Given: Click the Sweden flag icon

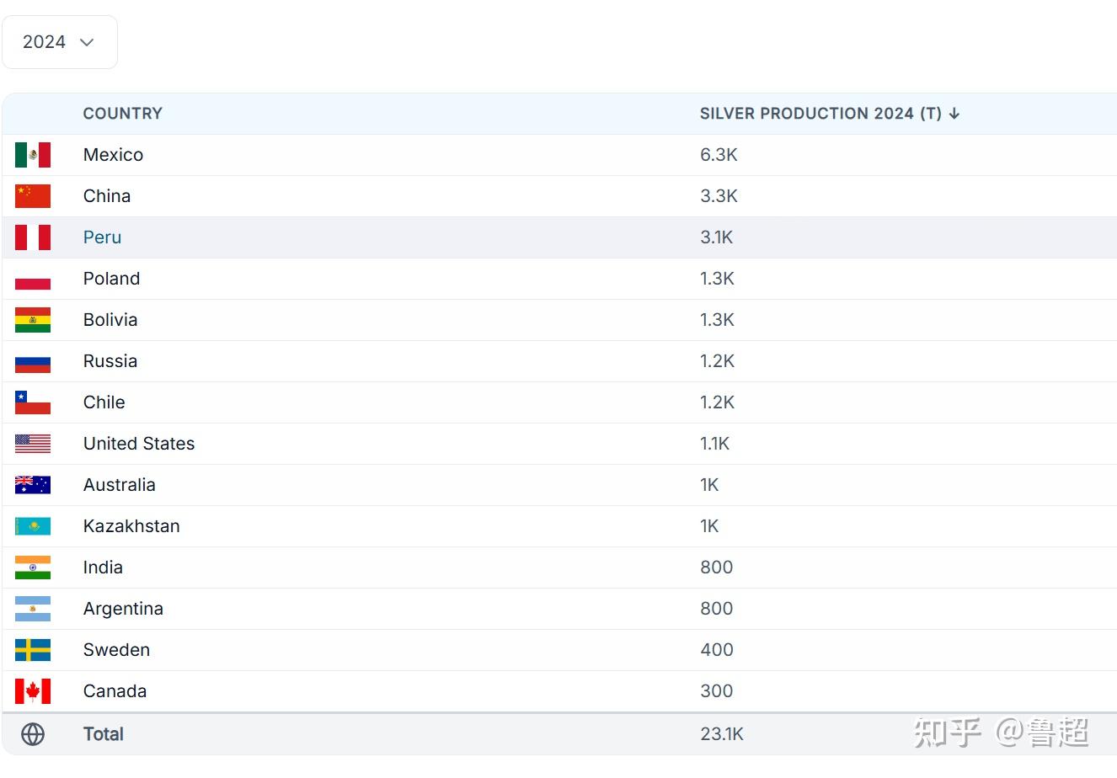Looking at the screenshot, I should pyautogui.click(x=33, y=650).
